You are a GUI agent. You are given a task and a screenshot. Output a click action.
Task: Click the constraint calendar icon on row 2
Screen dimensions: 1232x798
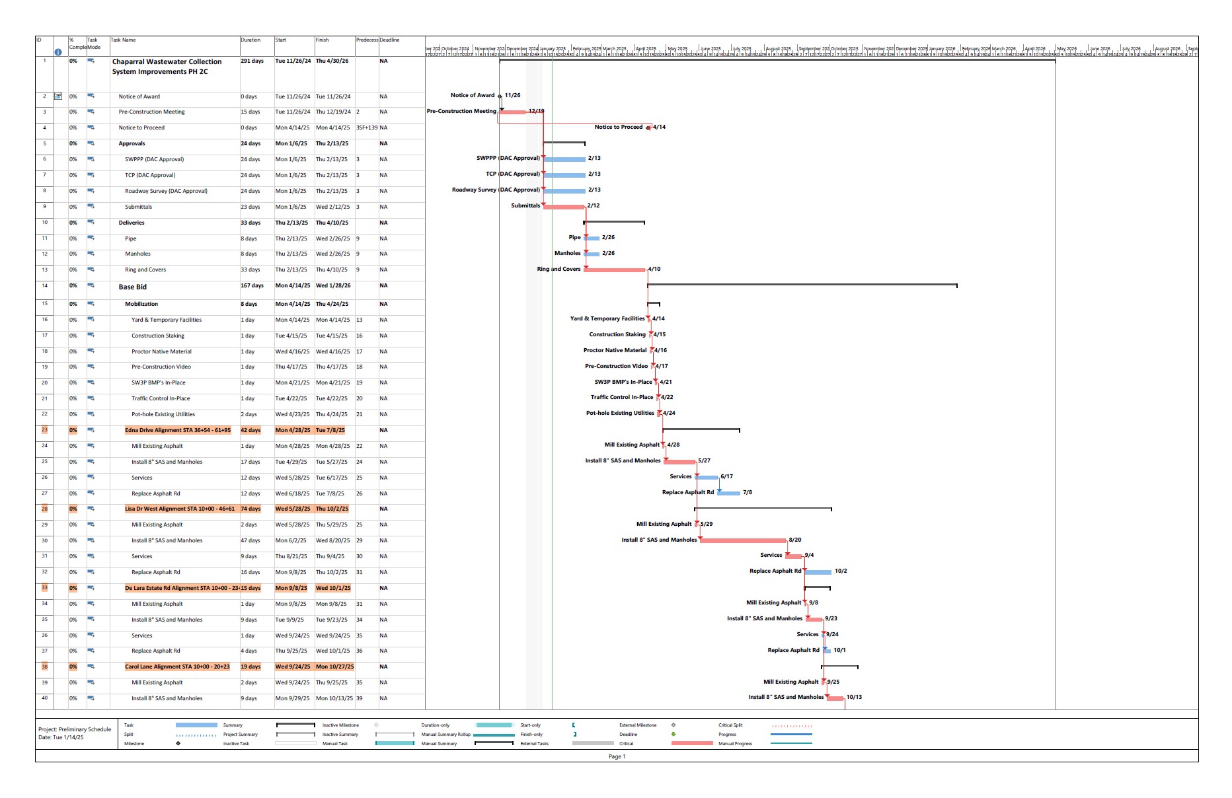click(58, 96)
